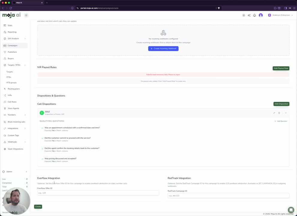Collapse the sidebar with hamburger icon
The height and width of the screenshot is (216, 297).
pyautogui.click(x=26, y=15)
